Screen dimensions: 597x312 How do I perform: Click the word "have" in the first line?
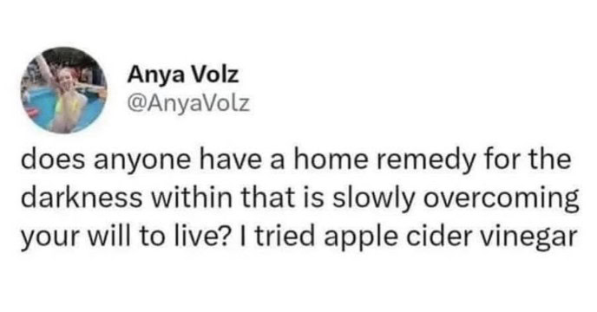(227, 159)
